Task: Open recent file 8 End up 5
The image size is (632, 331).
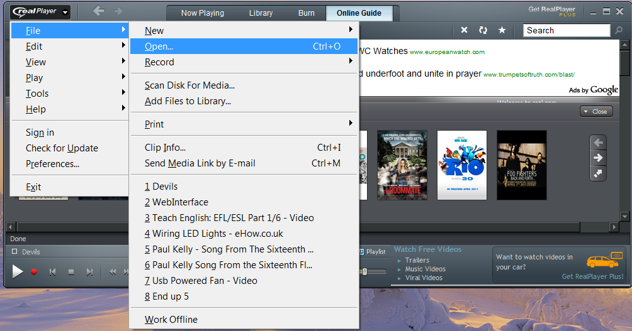Action: 244,296
